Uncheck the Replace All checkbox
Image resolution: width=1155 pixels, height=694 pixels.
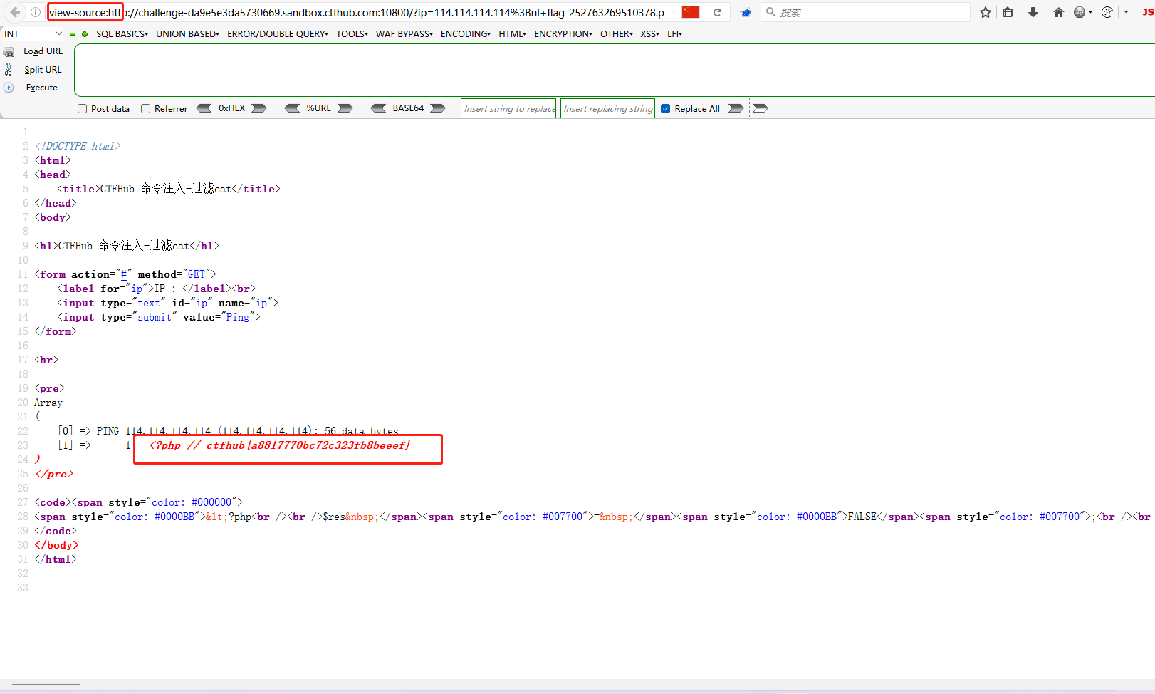pyautogui.click(x=665, y=108)
